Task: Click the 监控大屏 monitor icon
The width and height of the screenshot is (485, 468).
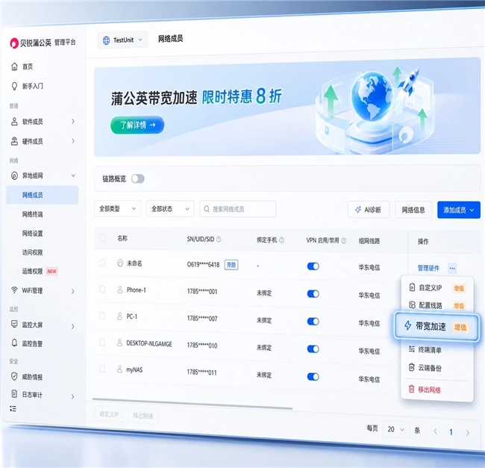Action: click(14, 324)
